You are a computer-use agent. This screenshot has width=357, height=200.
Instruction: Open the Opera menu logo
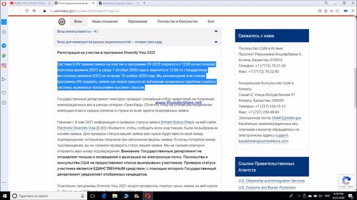(x=4, y=4)
